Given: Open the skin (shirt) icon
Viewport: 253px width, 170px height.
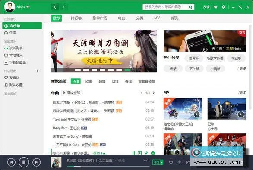Looking at the screenshot, I should coord(215,7).
